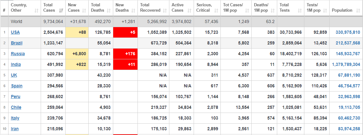Click sort icon in New Deaths column
This screenshot has height=135, width=363.
(133, 10)
